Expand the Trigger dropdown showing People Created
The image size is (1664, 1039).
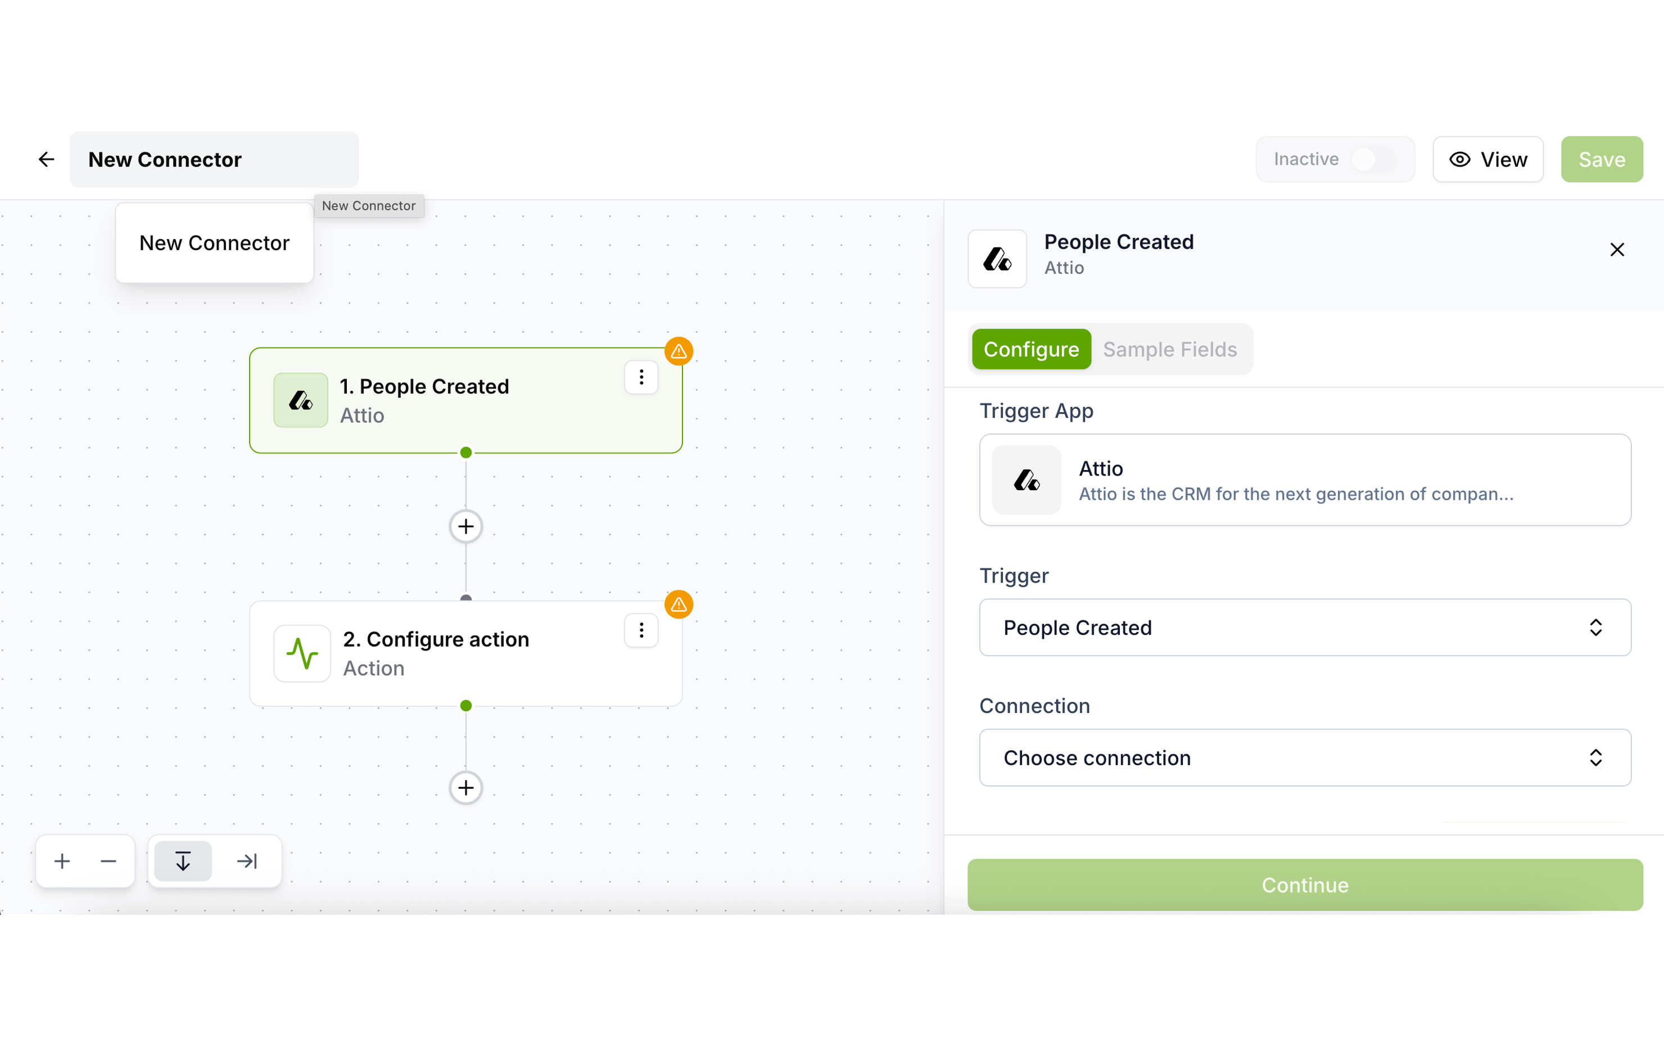[1305, 627]
